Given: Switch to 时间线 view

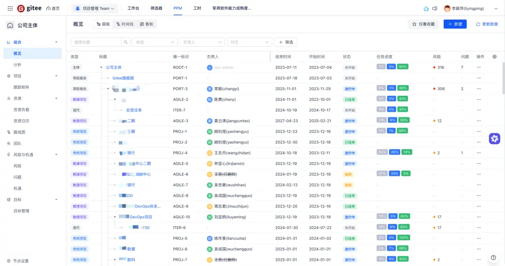Looking at the screenshot, I should tap(125, 24).
